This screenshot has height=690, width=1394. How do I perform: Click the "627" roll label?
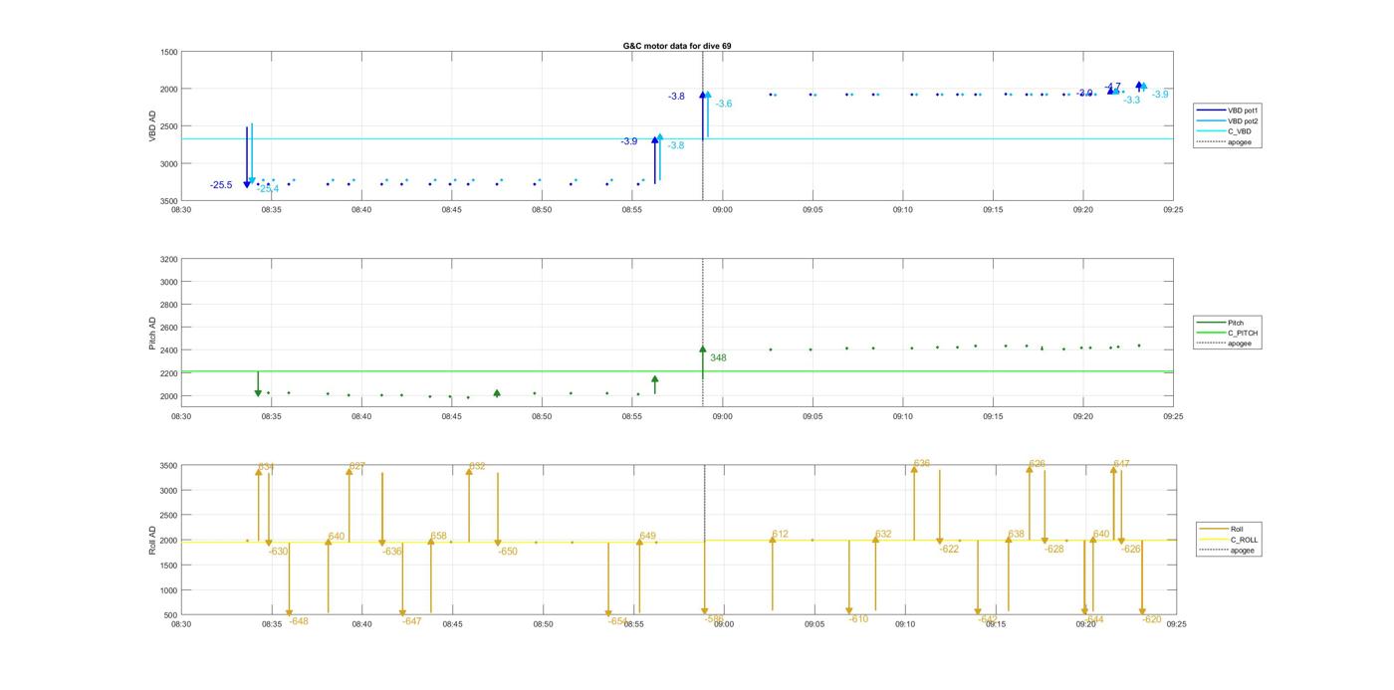[357, 466]
